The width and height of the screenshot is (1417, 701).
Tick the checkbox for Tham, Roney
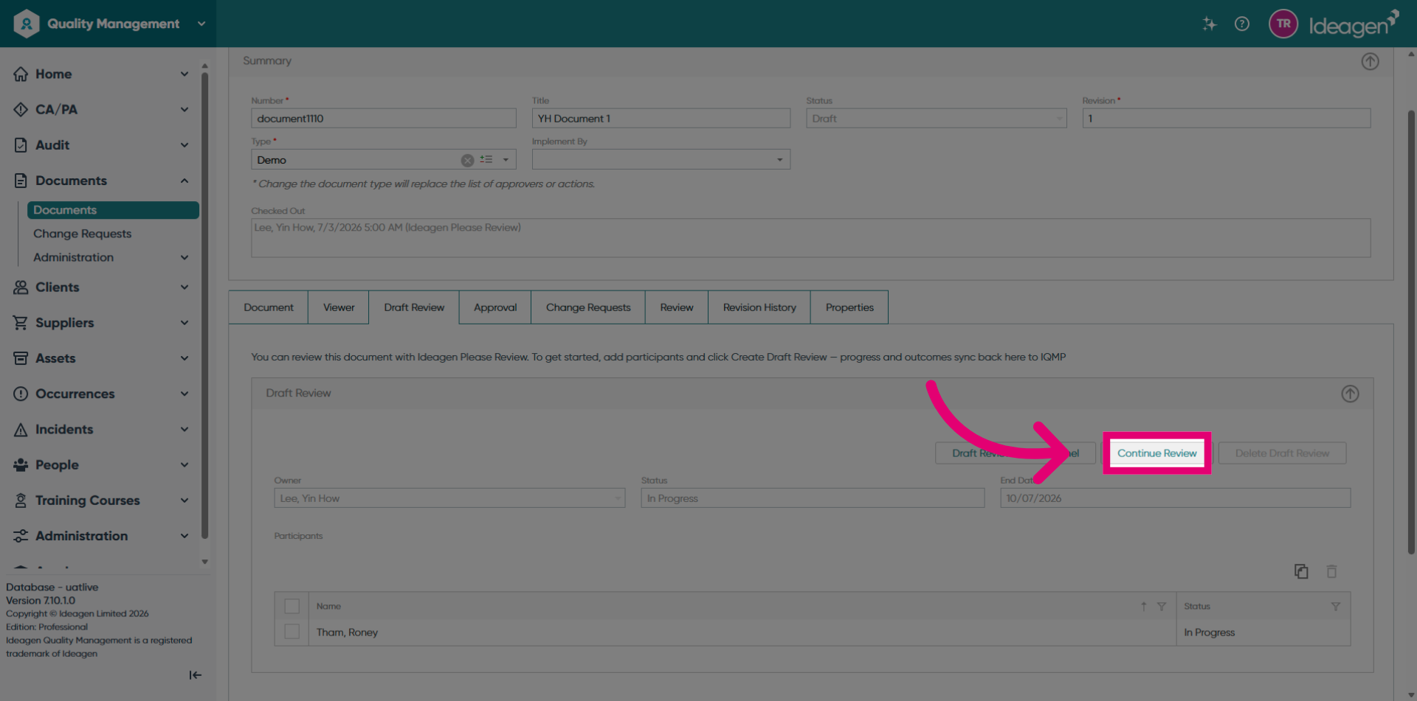[292, 632]
